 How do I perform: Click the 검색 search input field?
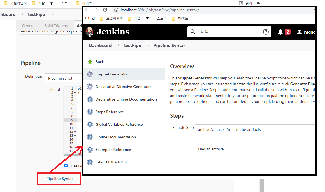tap(229, 32)
